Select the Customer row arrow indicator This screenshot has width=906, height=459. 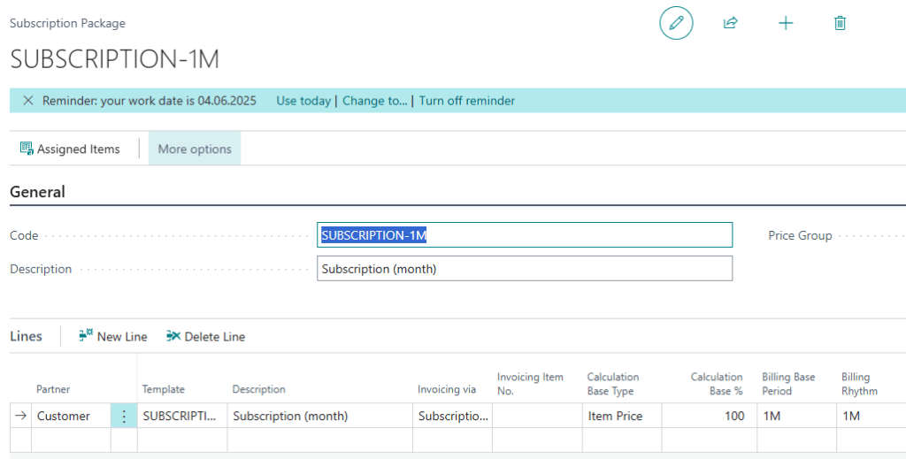click(x=21, y=417)
